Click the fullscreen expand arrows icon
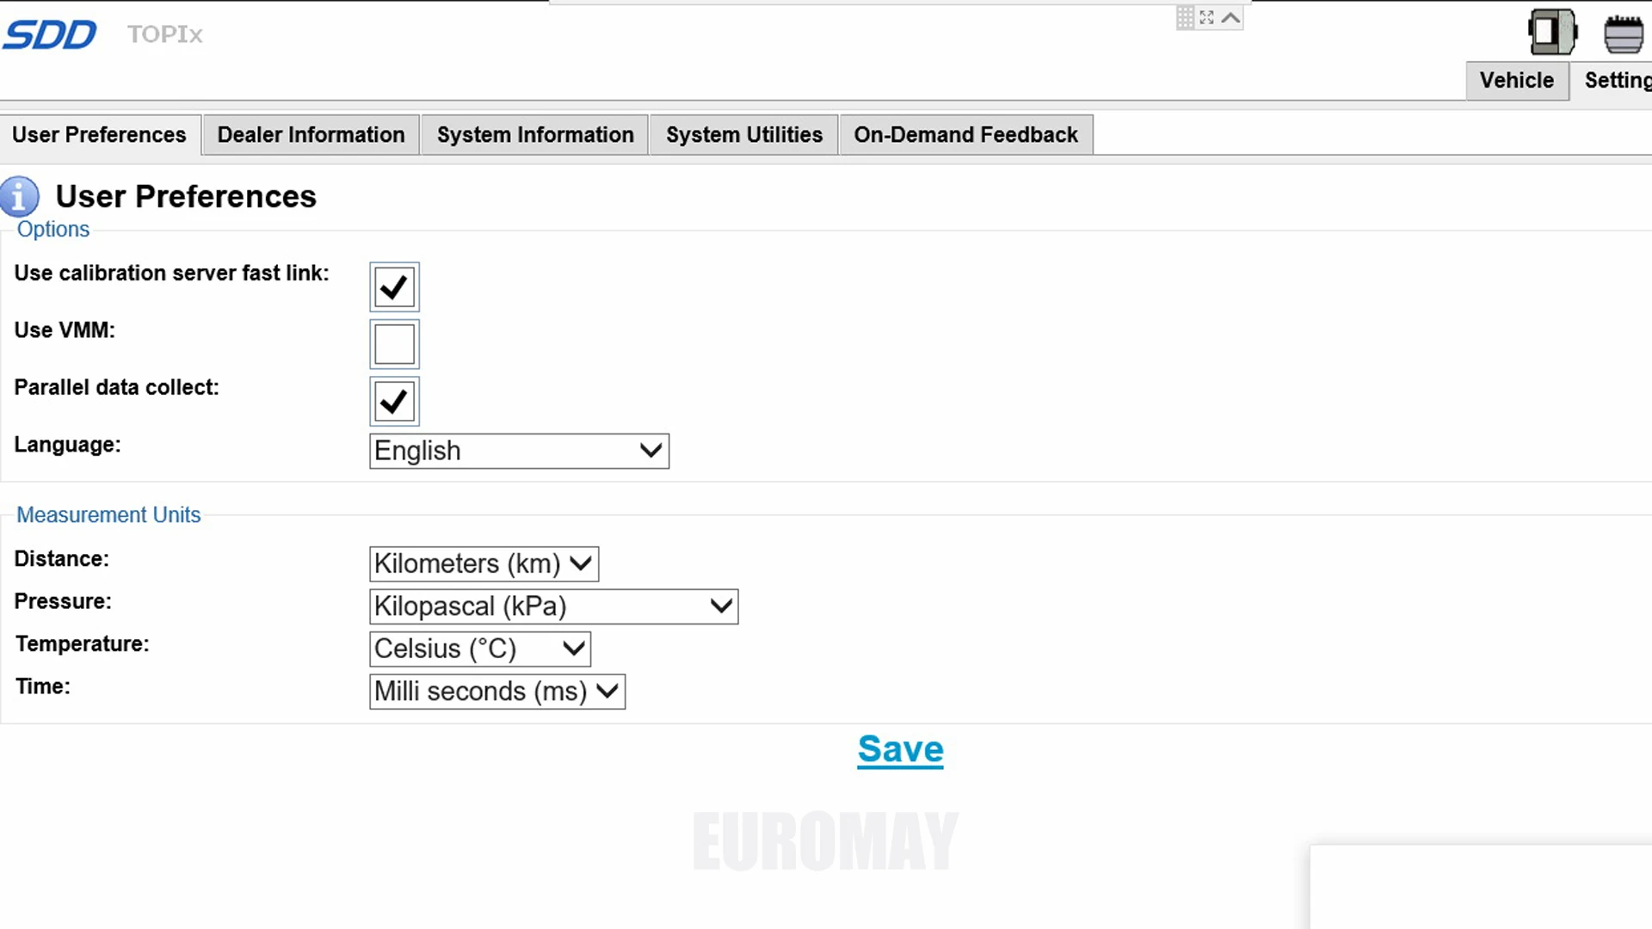This screenshot has width=1652, height=929. click(x=1206, y=17)
